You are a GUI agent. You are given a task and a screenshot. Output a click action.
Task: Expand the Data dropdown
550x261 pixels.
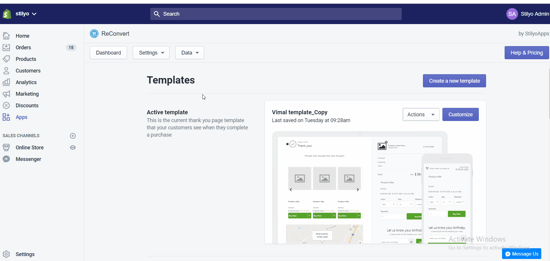tap(190, 53)
